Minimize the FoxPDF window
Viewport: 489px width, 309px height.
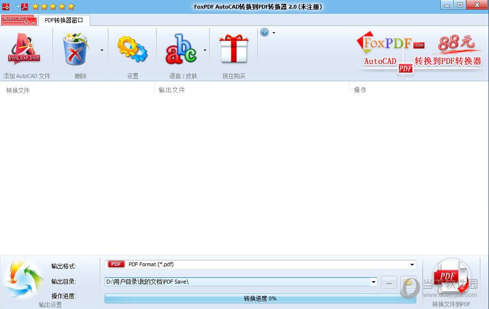(447, 5)
